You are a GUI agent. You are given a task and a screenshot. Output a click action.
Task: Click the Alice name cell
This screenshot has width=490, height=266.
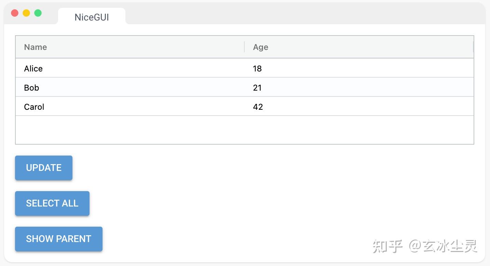point(33,68)
